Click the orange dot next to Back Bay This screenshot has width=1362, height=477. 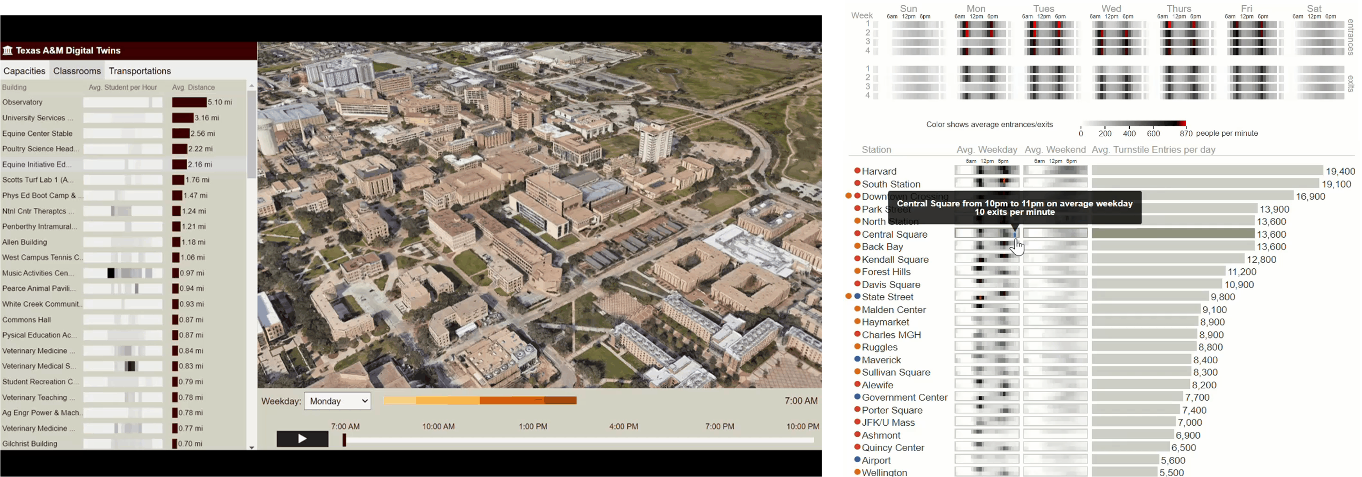[x=857, y=246]
